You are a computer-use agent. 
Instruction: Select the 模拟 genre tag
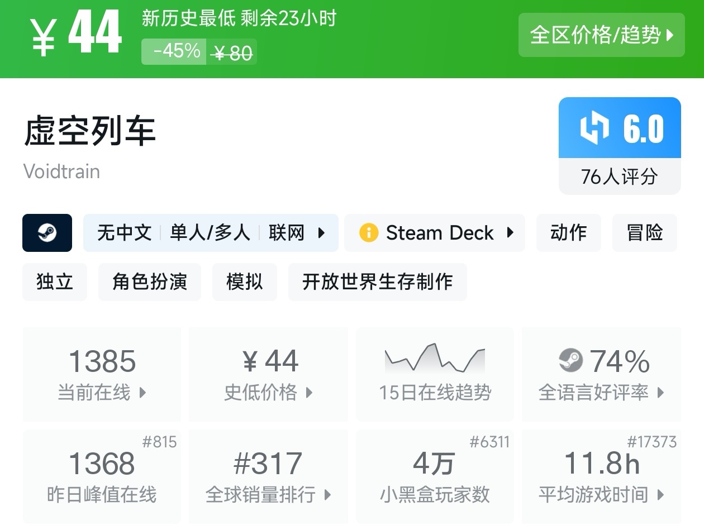[245, 282]
